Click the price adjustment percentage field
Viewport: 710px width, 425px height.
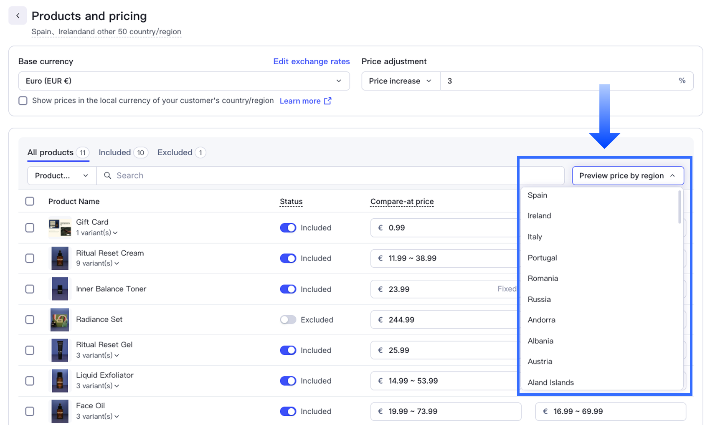coord(560,81)
